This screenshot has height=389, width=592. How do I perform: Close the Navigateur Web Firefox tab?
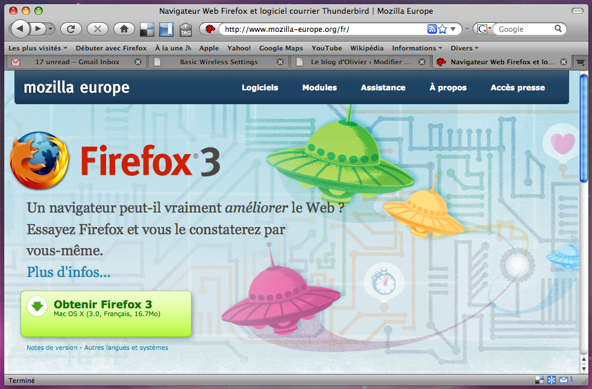point(563,62)
